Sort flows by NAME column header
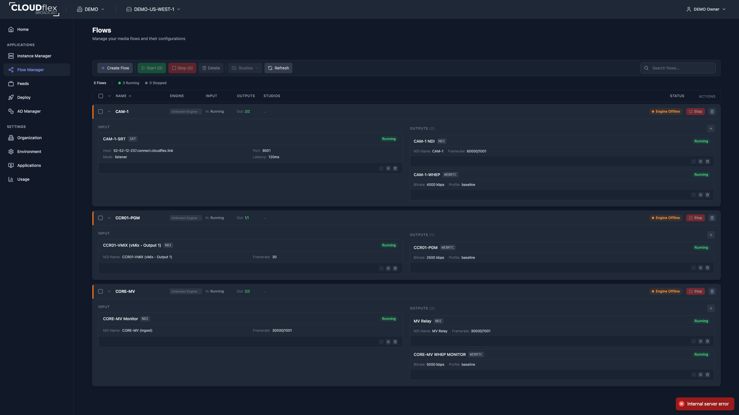 (x=124, y=96)
